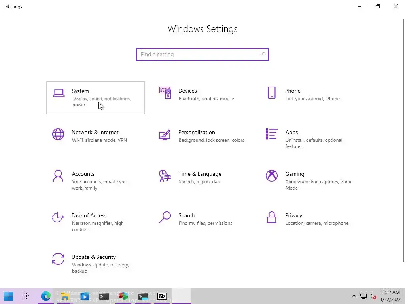Open the Ease of Access icon
Image resolution: width=405 pixels, height=304 pixels.
click(x=58, y=217)
